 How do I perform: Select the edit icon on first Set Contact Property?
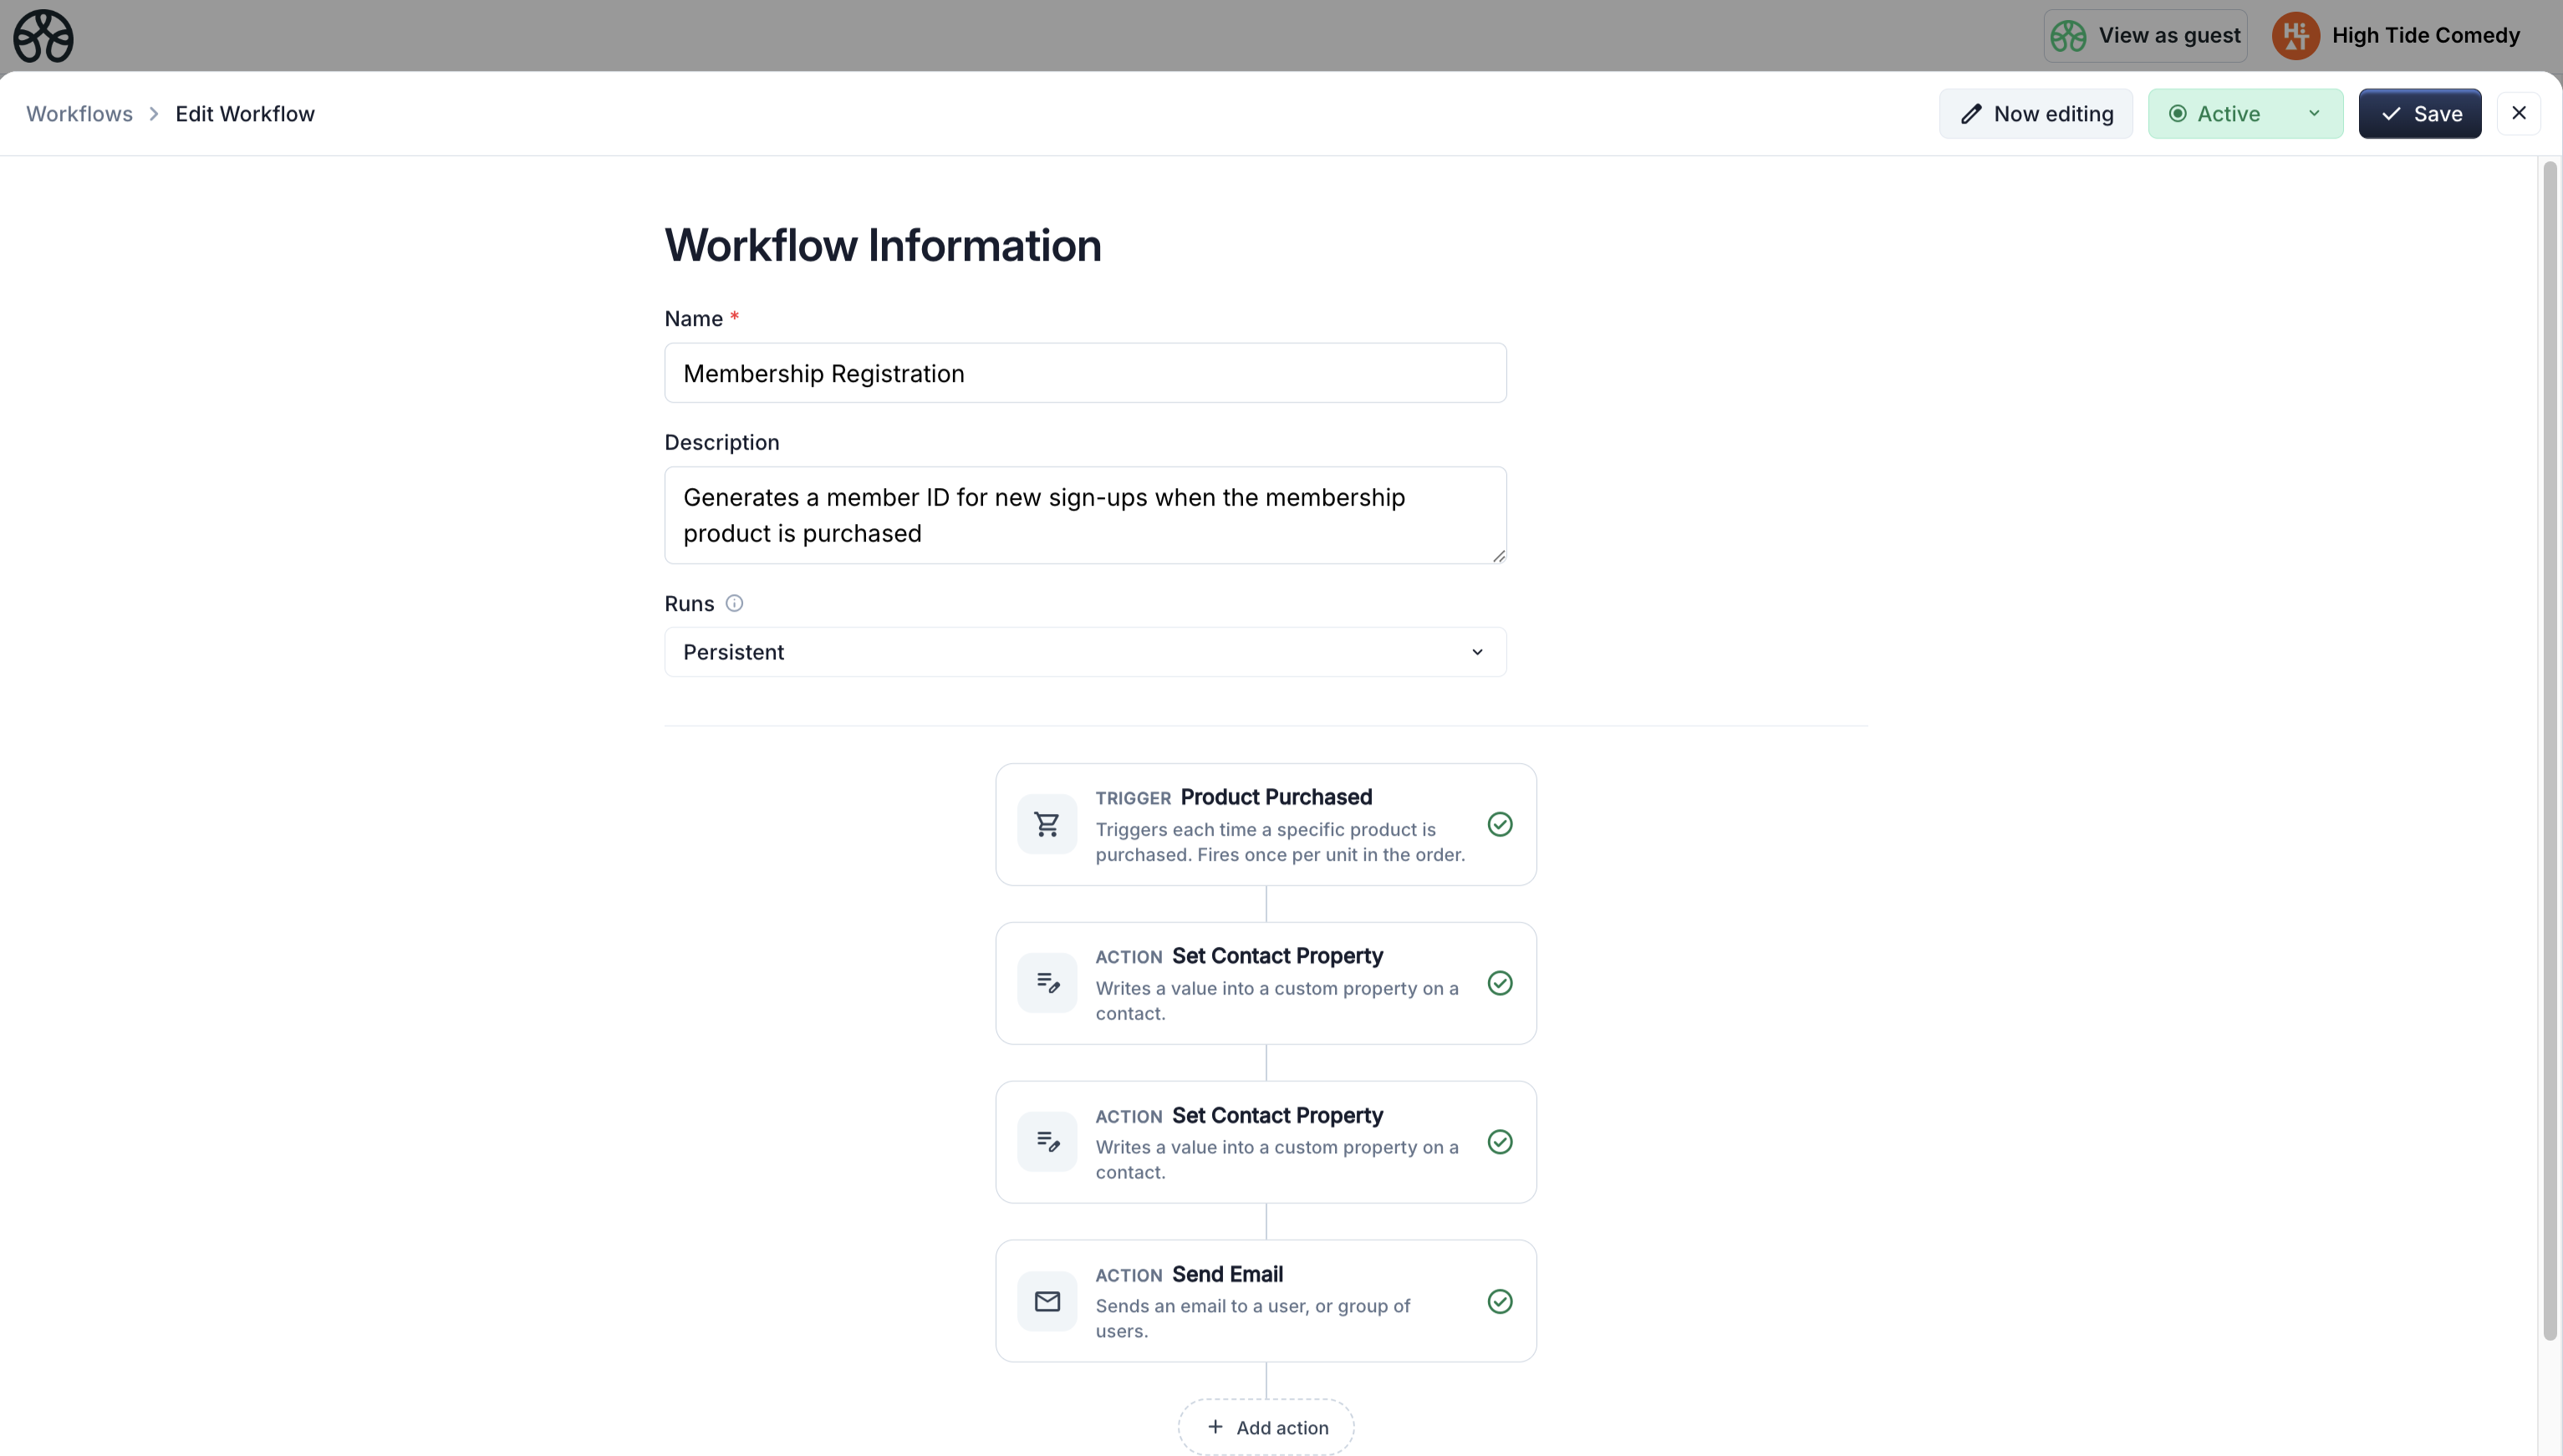click(x=1047, y=982)
